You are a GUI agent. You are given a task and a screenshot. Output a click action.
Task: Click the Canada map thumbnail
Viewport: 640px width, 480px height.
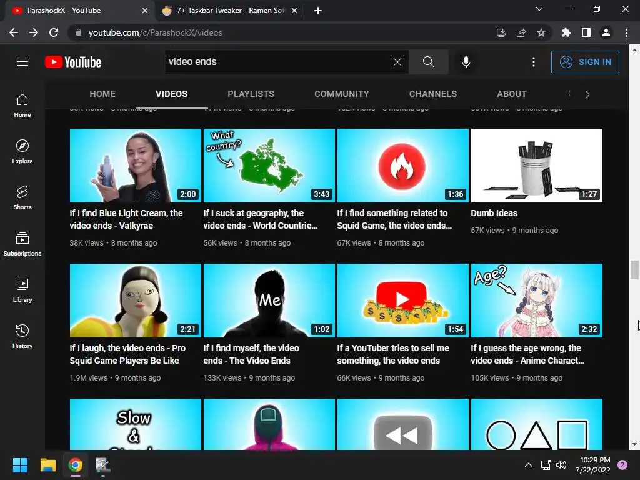tap(269, 165)
